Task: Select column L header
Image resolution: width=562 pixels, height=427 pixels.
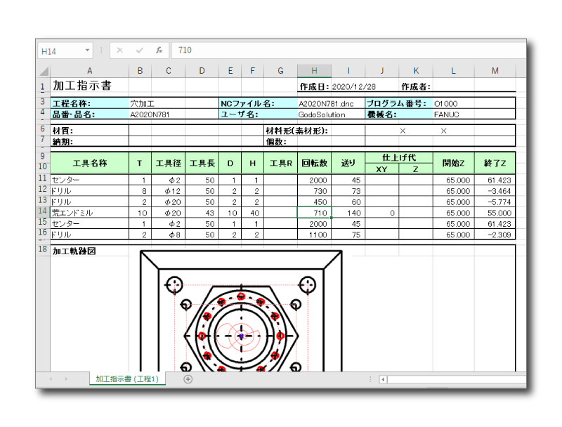Action: [453, 71]
